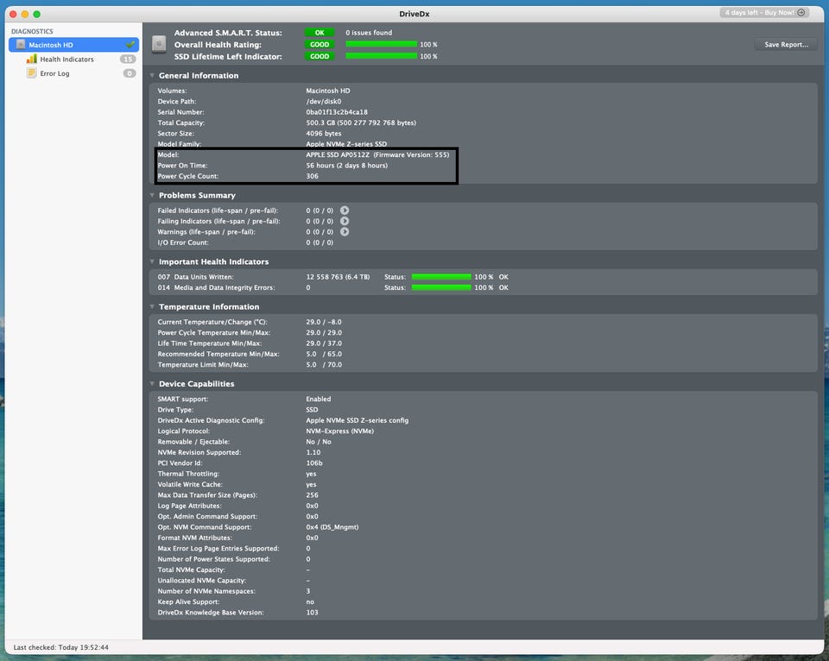The image size is (829, 661).
Task: Collapse the Problems Summary section
Action: (x=153, y=196)
